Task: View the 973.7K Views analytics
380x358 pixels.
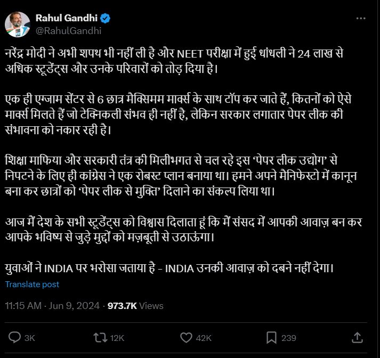Action: pyautogui.click(x=135, y=306)
